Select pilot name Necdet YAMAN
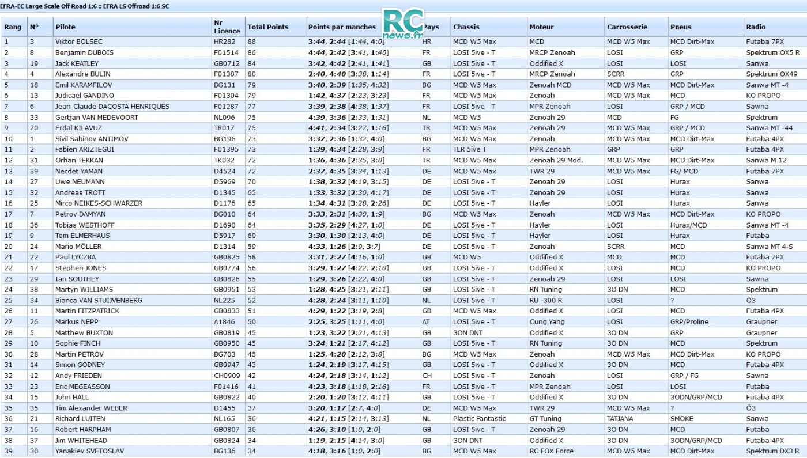This screenshot has height=458, width=807. click(x=79, y=171)
